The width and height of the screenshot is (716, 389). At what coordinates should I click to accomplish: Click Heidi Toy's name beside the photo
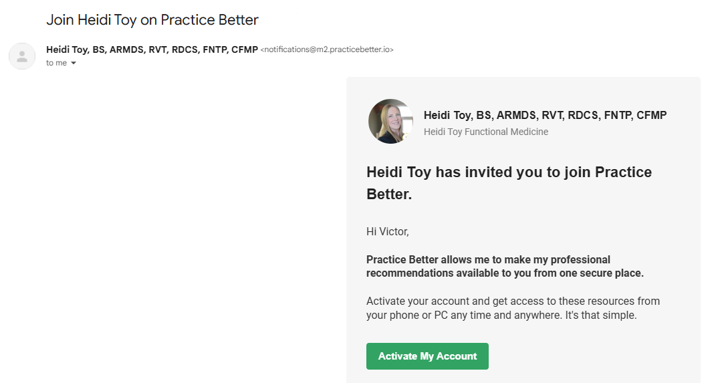546,115
